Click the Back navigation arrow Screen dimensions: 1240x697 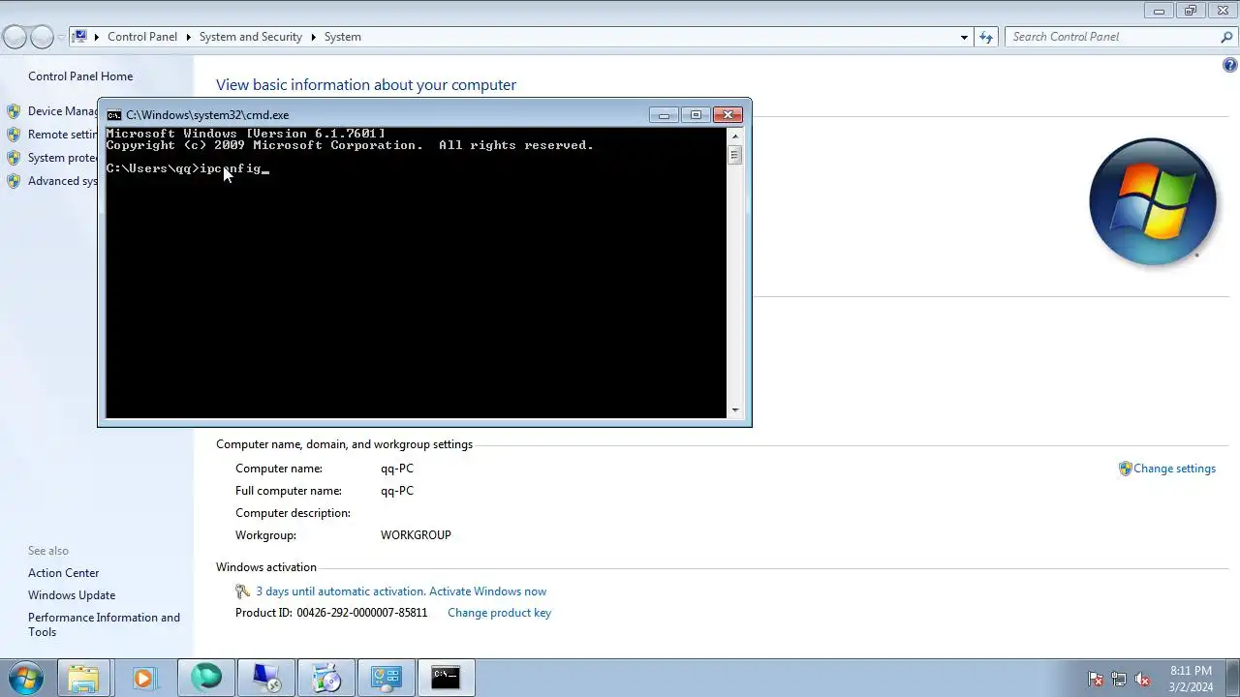pyautogui.click(x=15, y=37)
